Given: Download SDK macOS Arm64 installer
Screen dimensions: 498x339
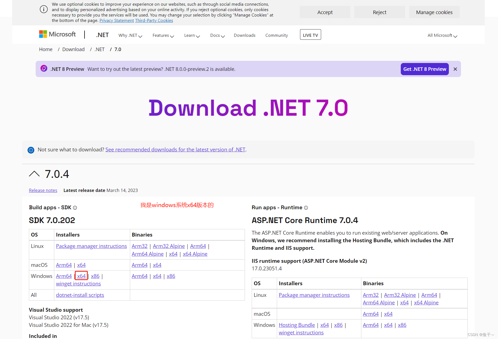Looking at the screenshot, I should pos(64,265).
